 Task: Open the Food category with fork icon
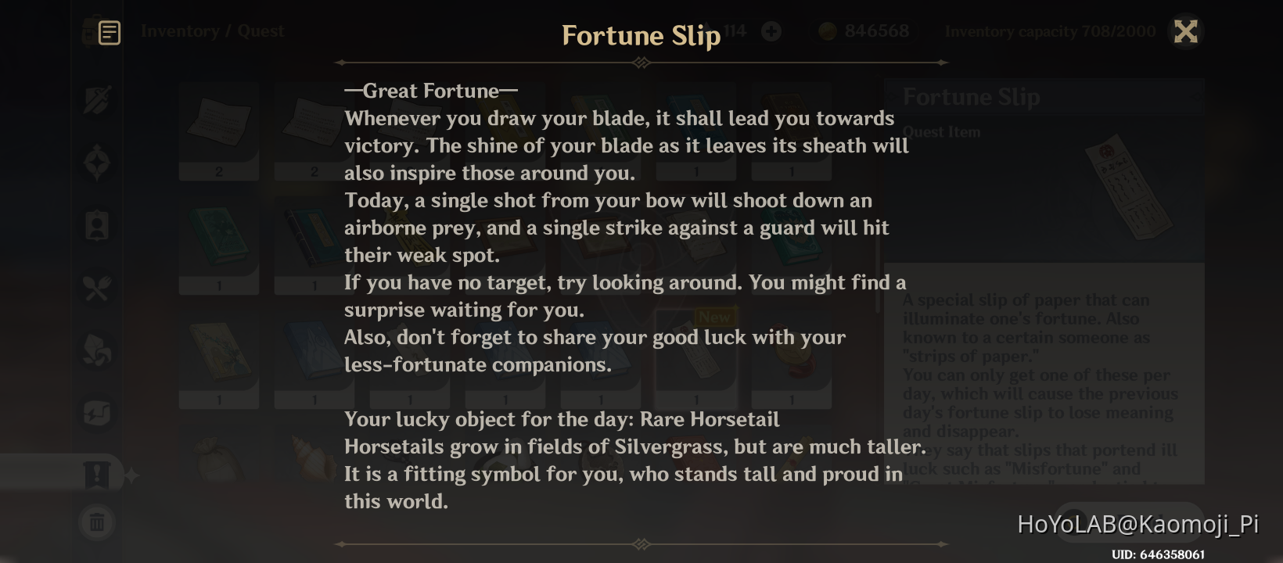pos(97,289)
